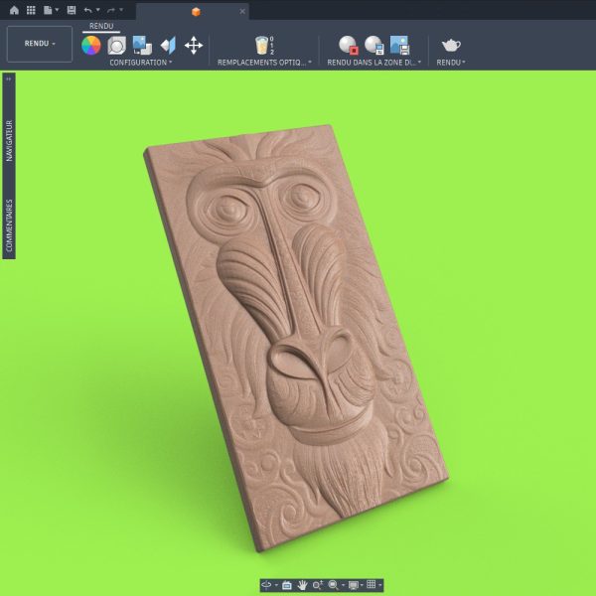
Task: Save the document with the floppy icon
Action: point(72,10)
